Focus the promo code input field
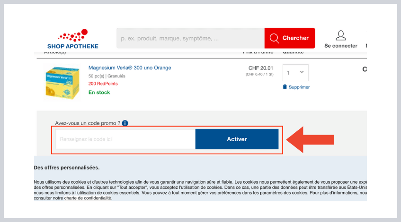Screen dimensions: 401x222 pos(125,139)
